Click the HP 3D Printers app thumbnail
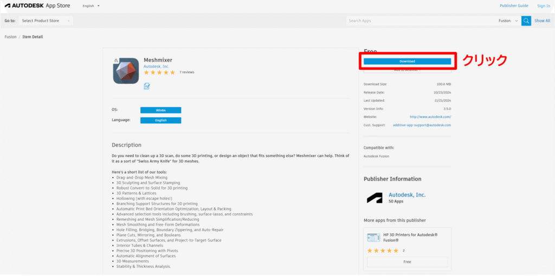 coord(373,238)
